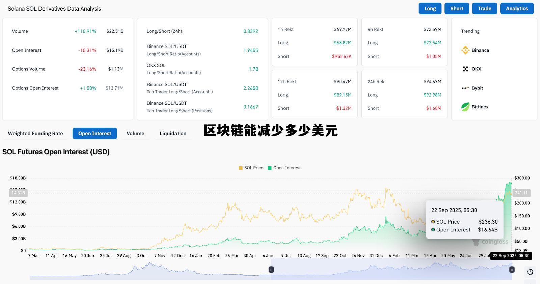Open the Analytics button

pos(517,9)
